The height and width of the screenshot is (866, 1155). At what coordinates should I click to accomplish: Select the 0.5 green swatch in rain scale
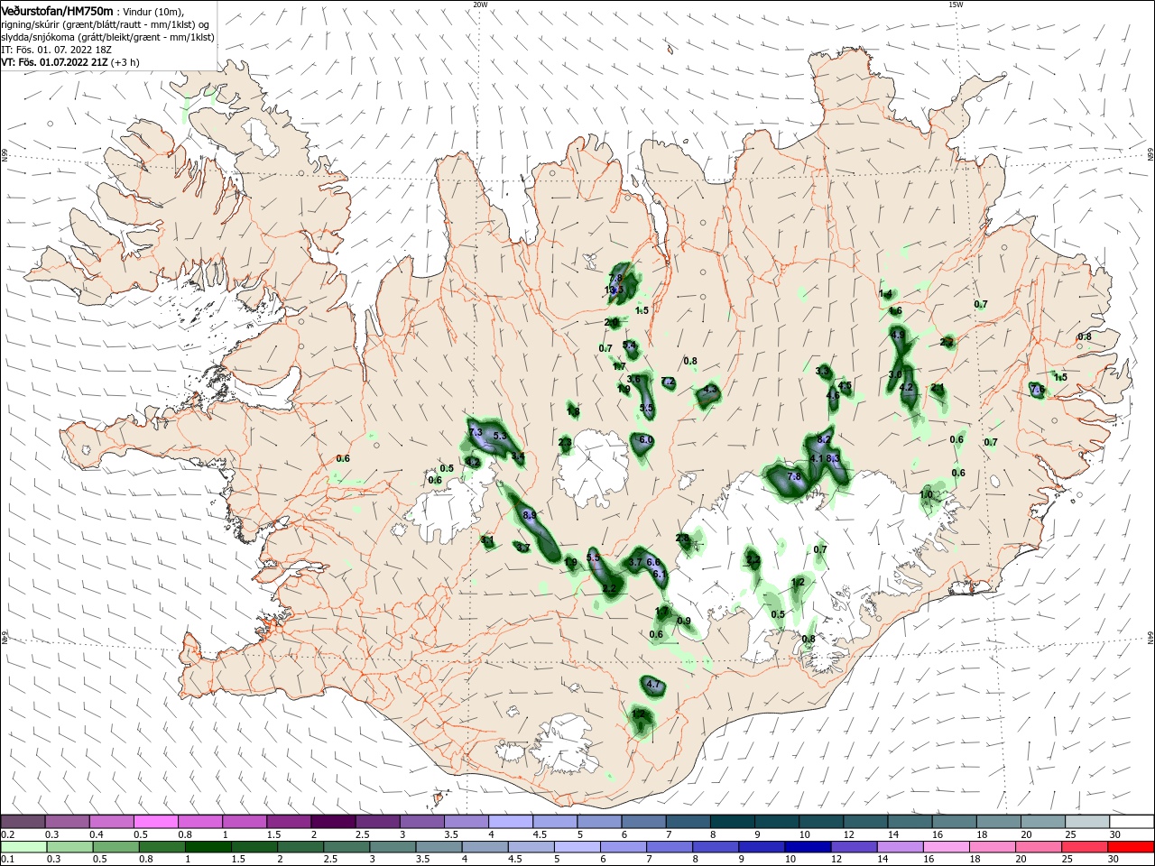point(117,847)
